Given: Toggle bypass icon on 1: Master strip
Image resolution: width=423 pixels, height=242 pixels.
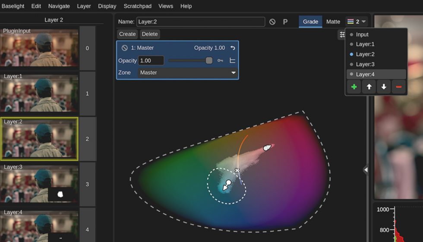Looking at the screenshot, I should (x=124, y=48).
